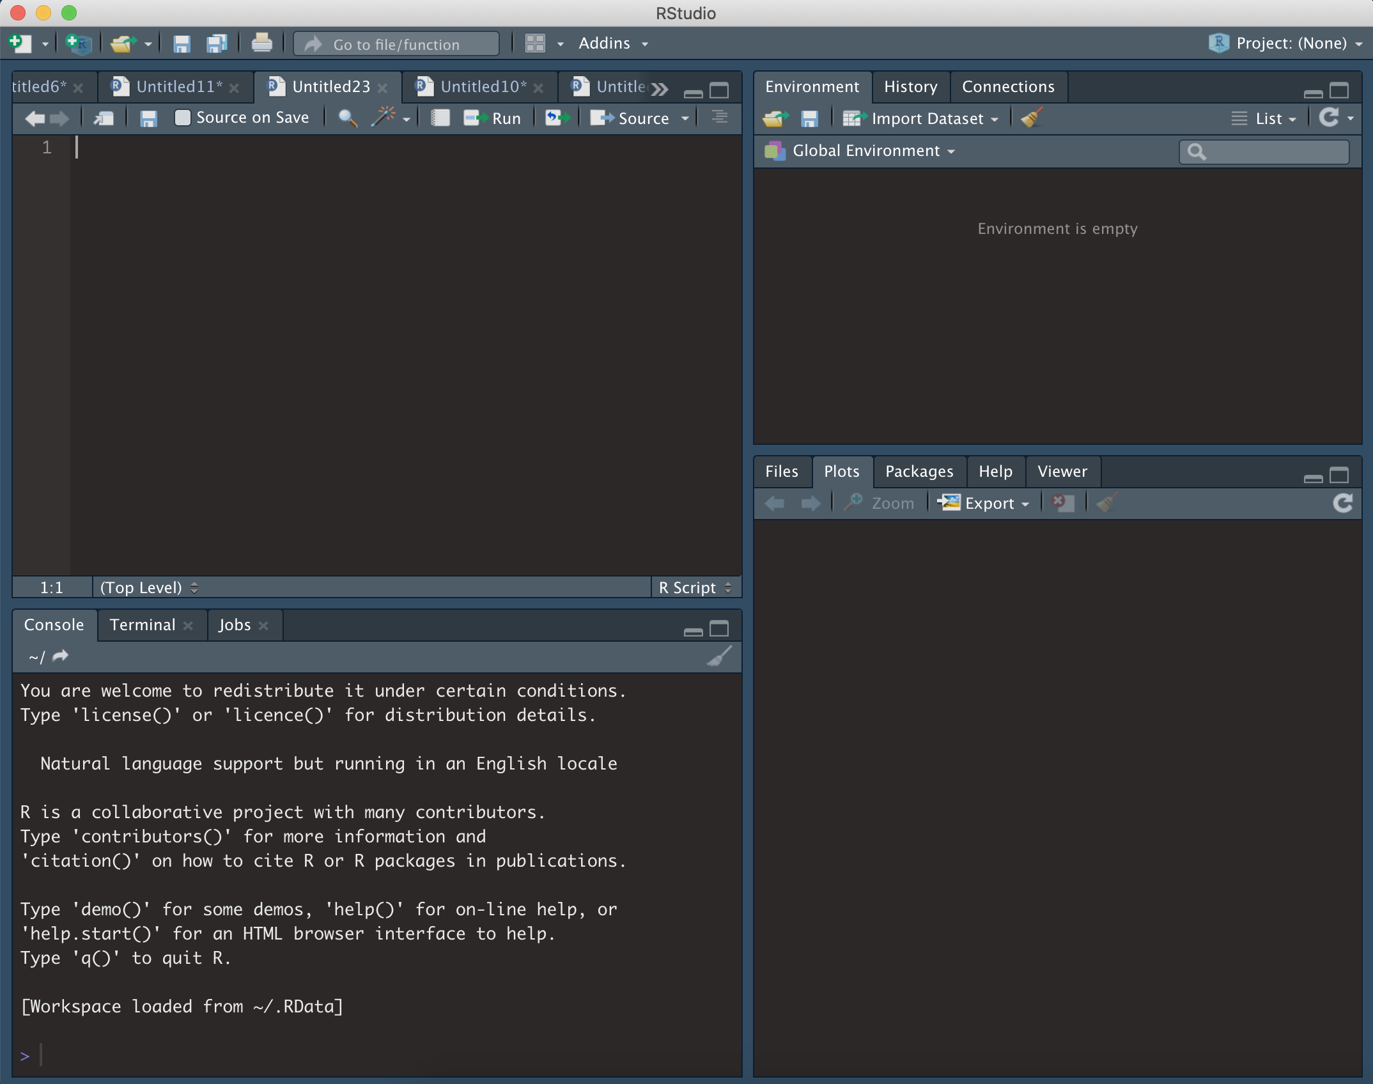Switch to the History tab
Image resolution: width=1373 pixels, height=1084 pixels.
[x=910, y=87]
